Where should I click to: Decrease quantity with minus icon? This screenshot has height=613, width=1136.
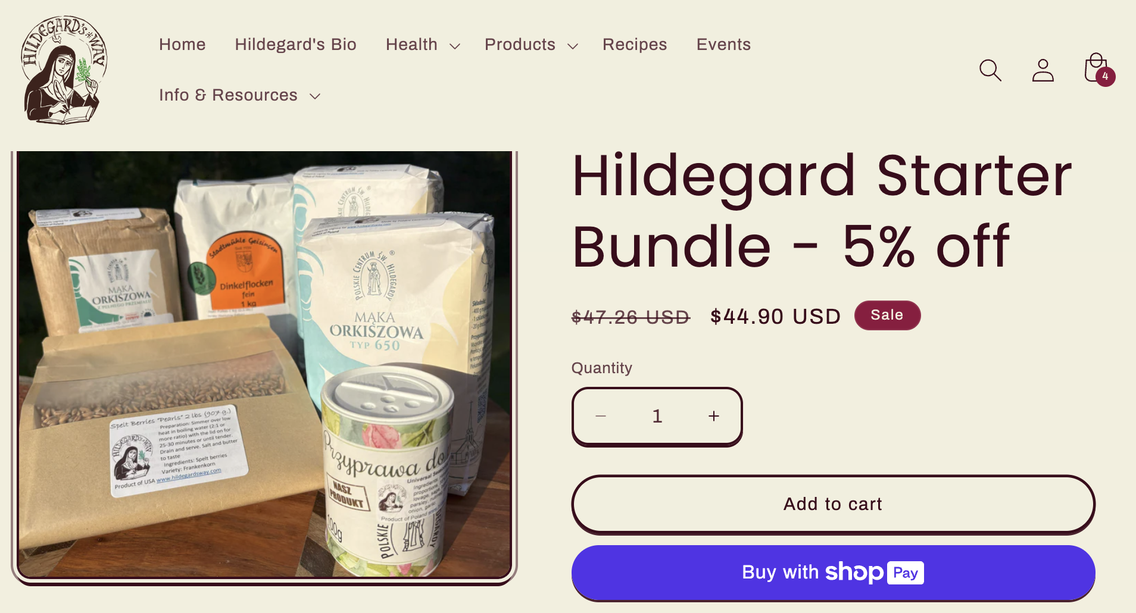(x=601, y=416)
